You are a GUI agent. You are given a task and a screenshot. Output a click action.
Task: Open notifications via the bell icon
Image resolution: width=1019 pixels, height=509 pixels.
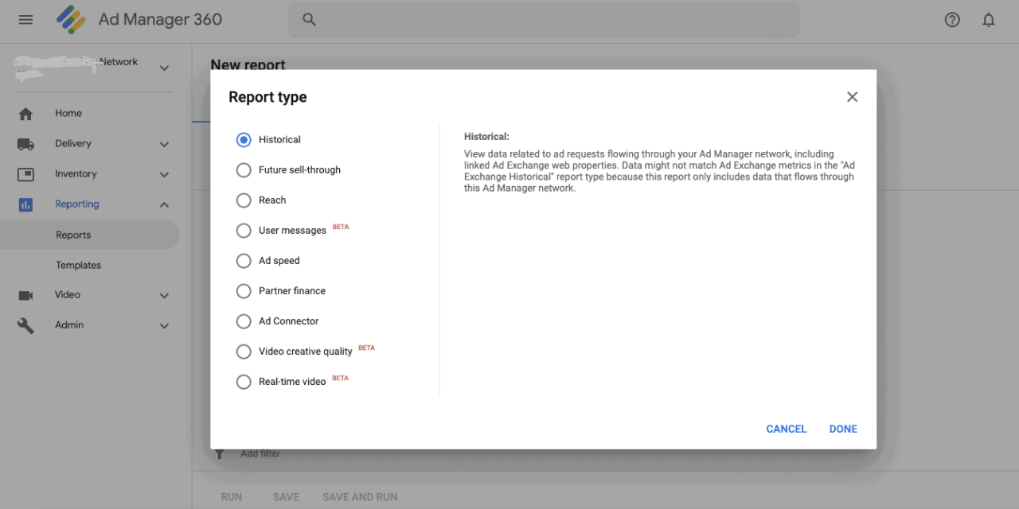(989, 20)
